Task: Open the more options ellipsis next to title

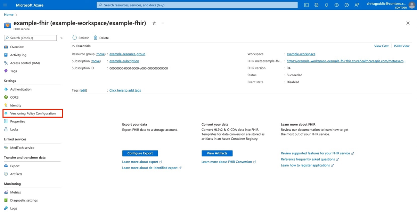Action: 162,23
